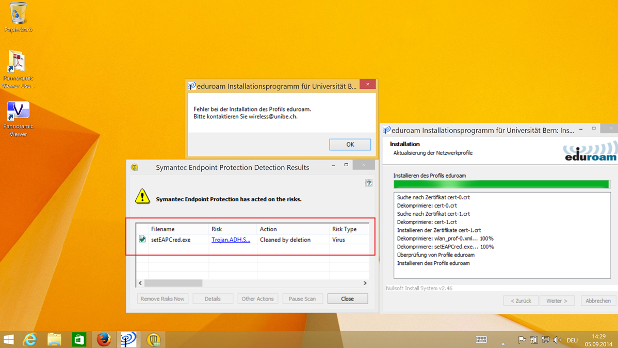This screenshot has height=348, width=618.
Task: Show hidden tray icons arrow
Action: [503, 343]
